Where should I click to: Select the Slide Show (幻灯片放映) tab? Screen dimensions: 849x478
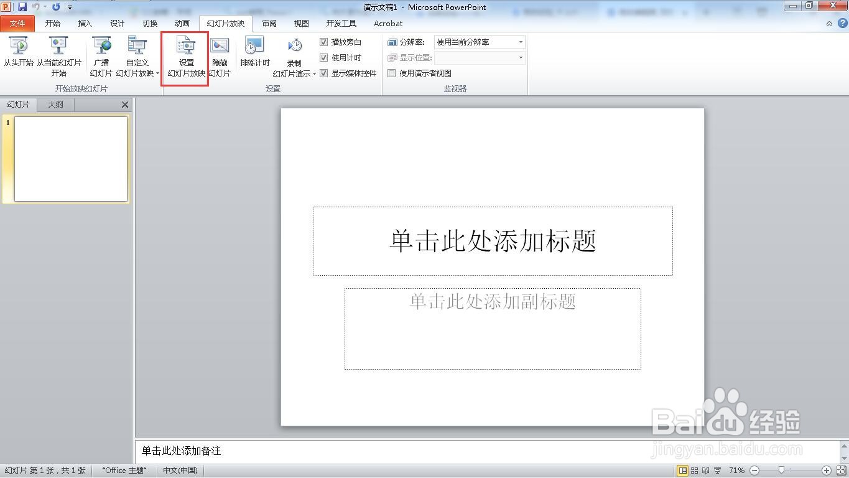(x=226, y=24)
